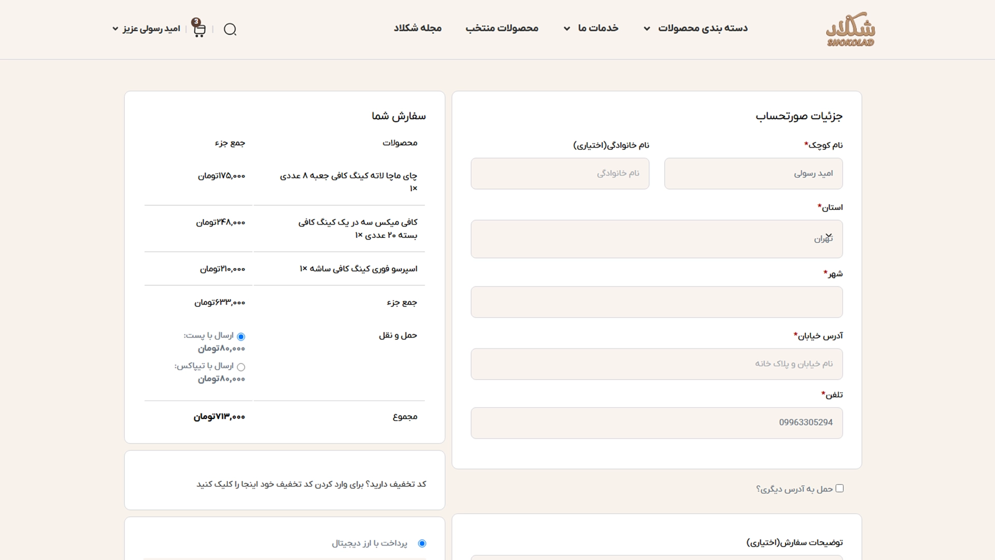The image size is (995, 560).
Task: Select ارسال با تیپاکس shipping option
Action: pyautogui.click(x=241, y=367)
